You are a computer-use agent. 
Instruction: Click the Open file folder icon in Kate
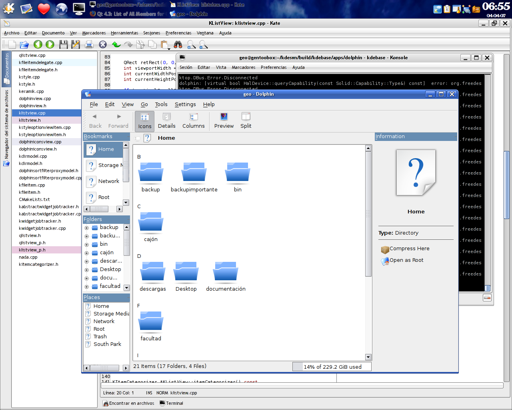[x=24, y=44]
